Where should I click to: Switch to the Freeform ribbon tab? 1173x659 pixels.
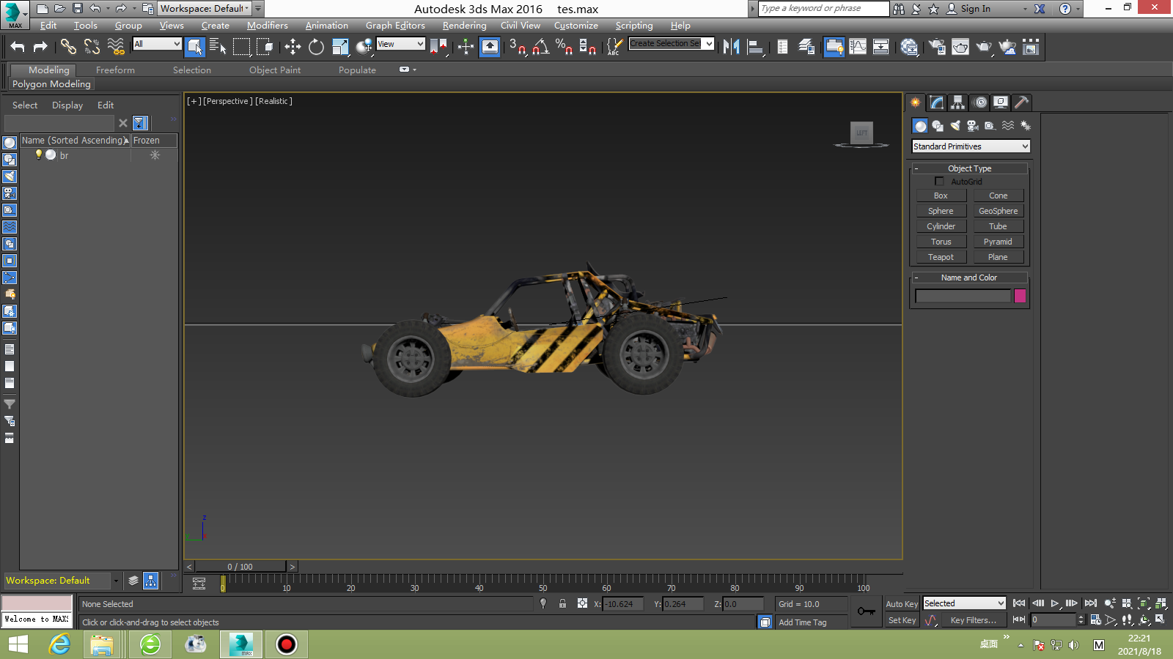115,70
